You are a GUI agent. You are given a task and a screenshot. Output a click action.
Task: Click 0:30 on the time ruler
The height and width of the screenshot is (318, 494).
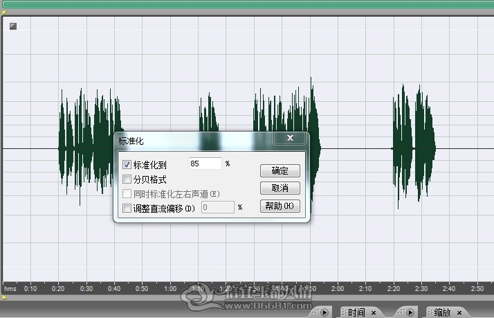(86, 289)
